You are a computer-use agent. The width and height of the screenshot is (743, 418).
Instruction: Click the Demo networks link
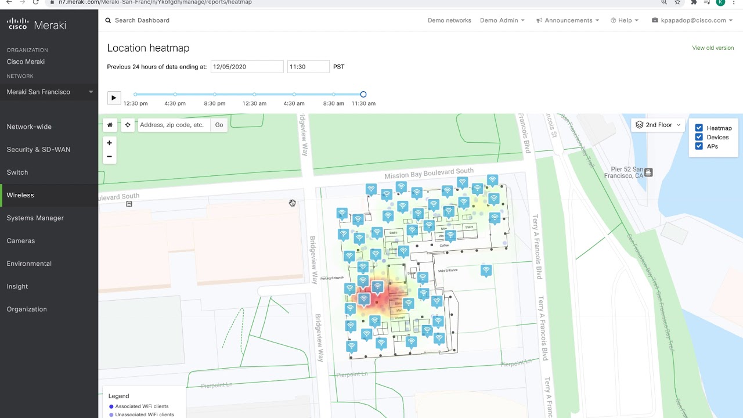coord(449,20)
